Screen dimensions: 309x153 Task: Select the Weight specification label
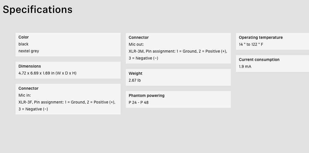(135, 73)
